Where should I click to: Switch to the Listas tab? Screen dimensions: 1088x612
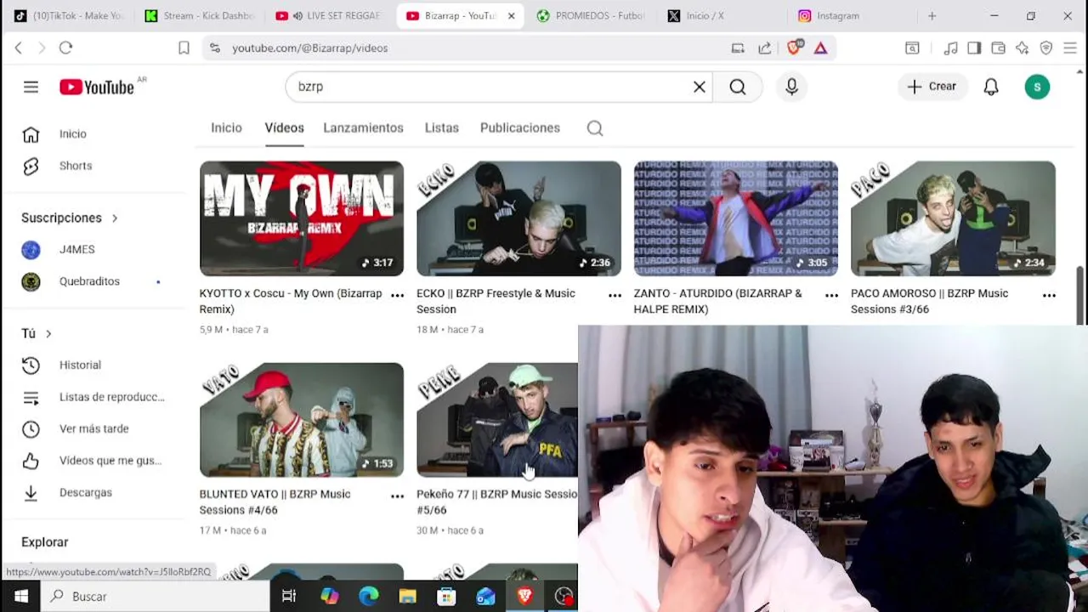[x=441, y=127]
